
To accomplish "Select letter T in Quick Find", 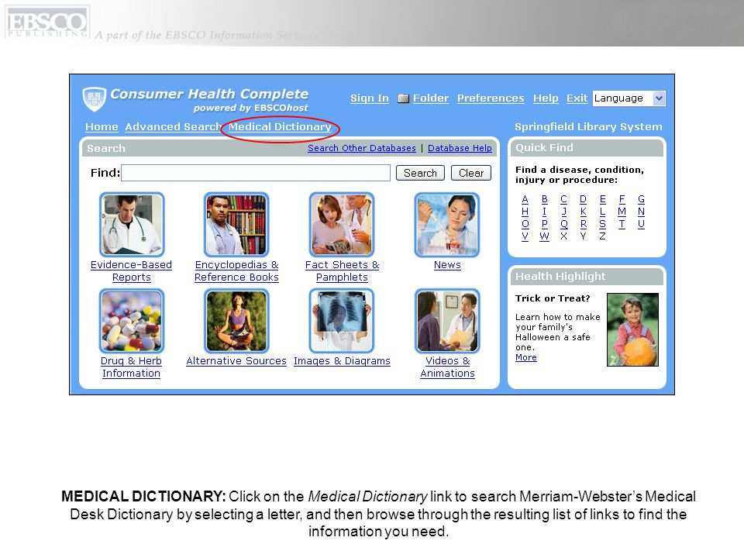I will point(622,224).
